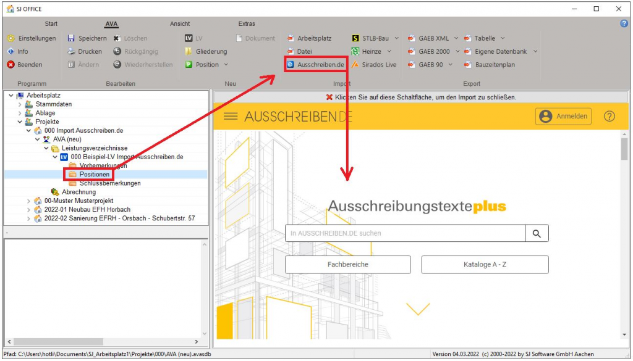633x361 pixels.
Task: Click the search magnifier icon
Action: coord(536,233)
